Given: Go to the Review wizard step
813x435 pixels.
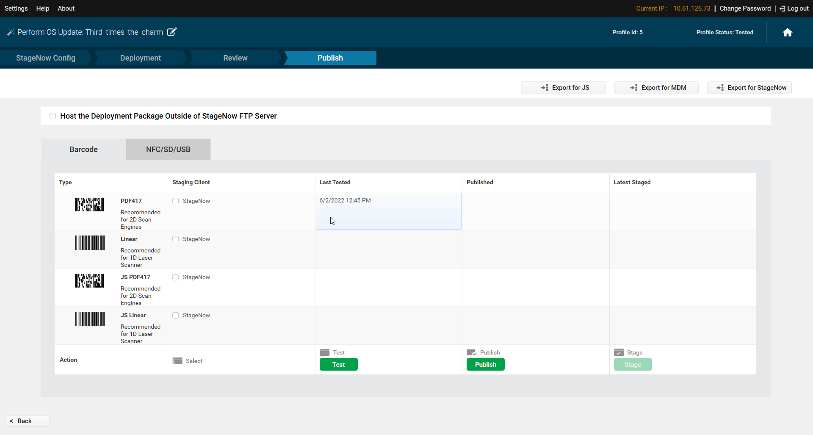Looking at the screenshot, I should pos(235,58).
